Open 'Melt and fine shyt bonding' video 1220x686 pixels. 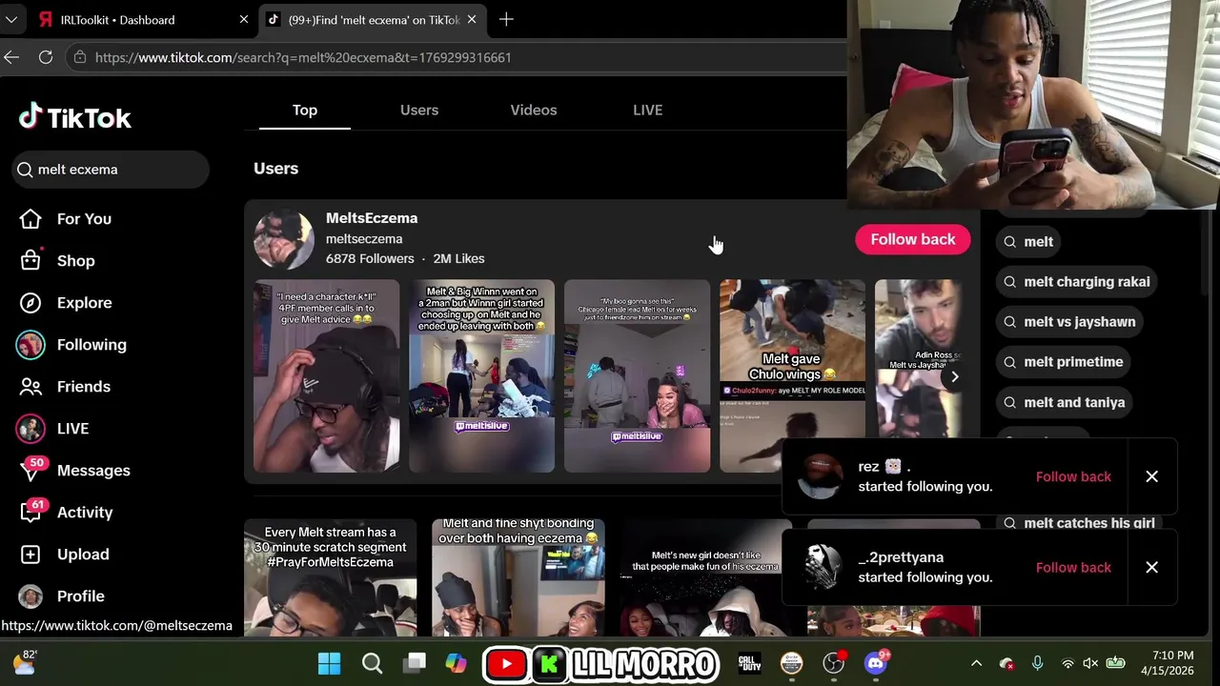(518, 577)
